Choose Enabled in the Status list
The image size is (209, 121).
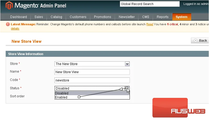[92, 97]
